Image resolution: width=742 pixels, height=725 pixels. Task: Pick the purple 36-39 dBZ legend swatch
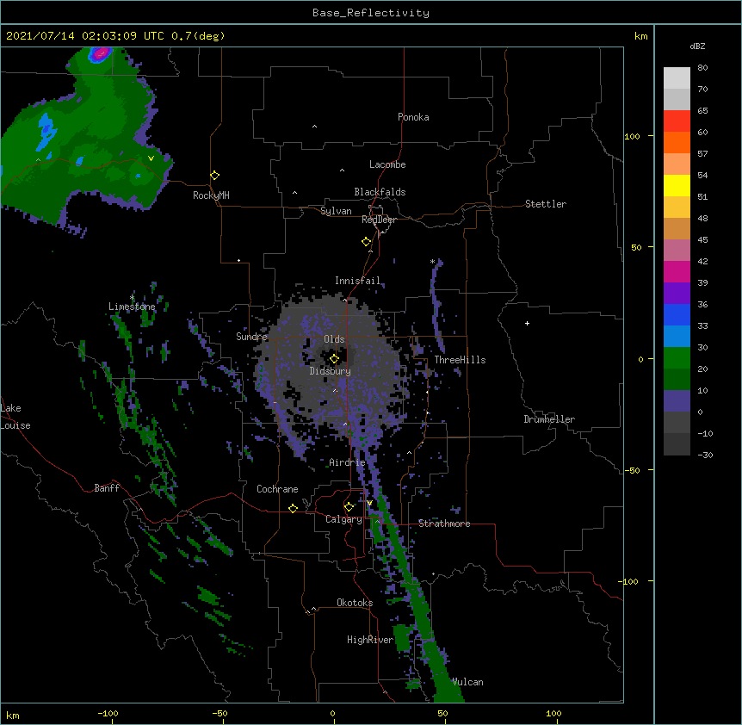(x=677, y=293)
